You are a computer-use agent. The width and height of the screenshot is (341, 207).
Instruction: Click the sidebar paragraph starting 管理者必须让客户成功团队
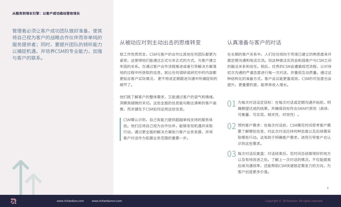(x=57, y=44)
